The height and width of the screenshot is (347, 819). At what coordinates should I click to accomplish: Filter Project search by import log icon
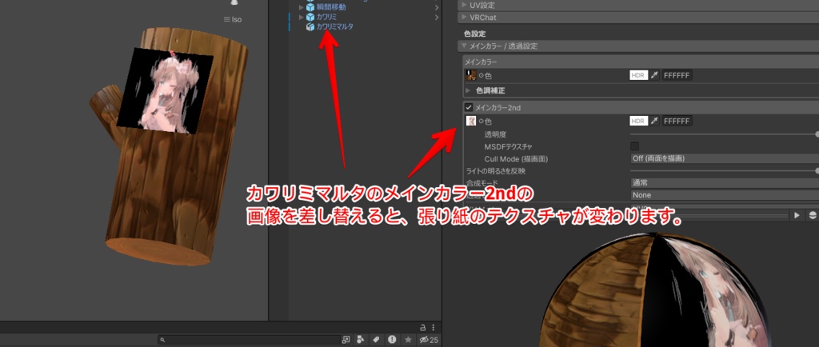click(x=392, y=340)
